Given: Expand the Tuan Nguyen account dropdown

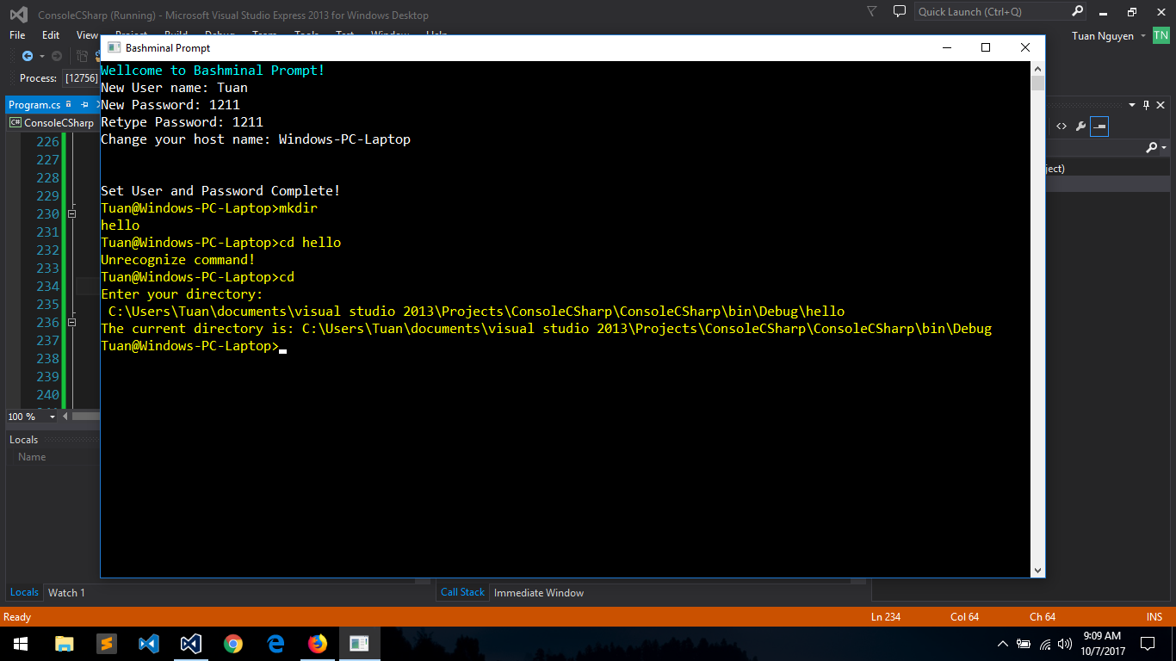Looking at the screenshot, I should [1143, 36].
